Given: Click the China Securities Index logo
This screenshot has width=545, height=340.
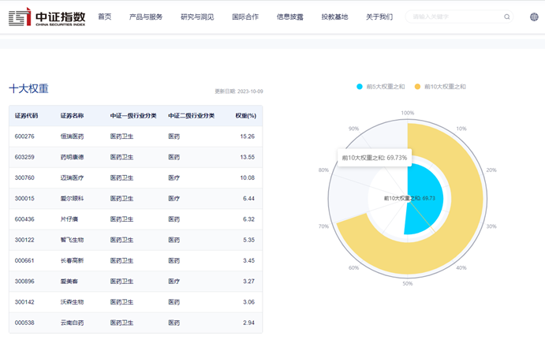Looking at the screenshot, I should click(47, 17).
